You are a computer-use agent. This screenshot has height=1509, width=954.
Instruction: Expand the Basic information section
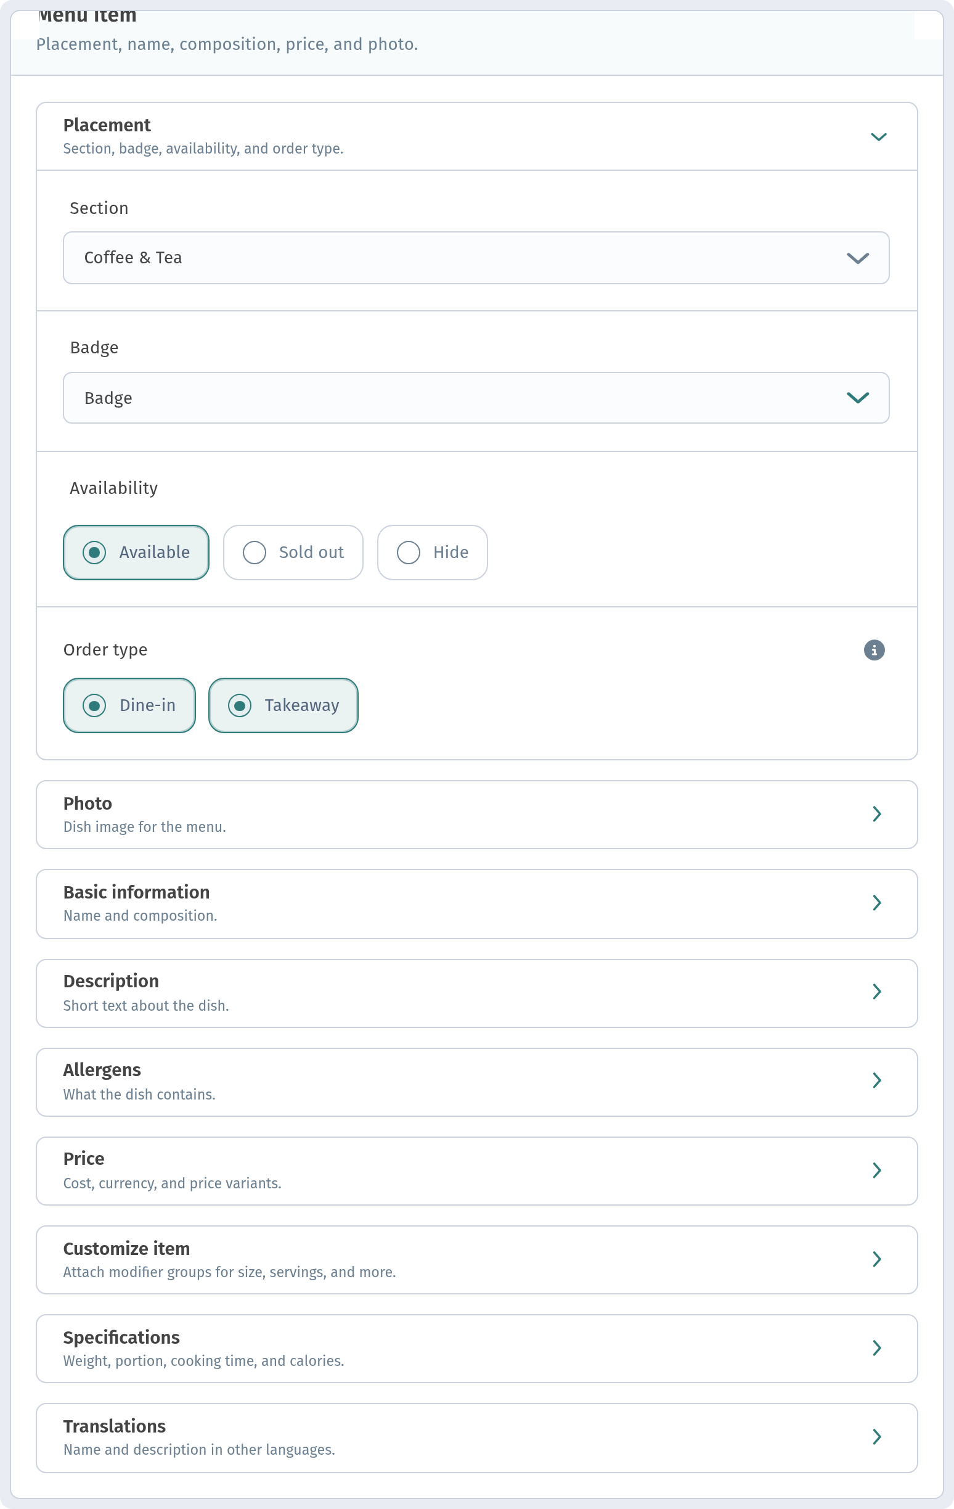[x=476, y=903]
